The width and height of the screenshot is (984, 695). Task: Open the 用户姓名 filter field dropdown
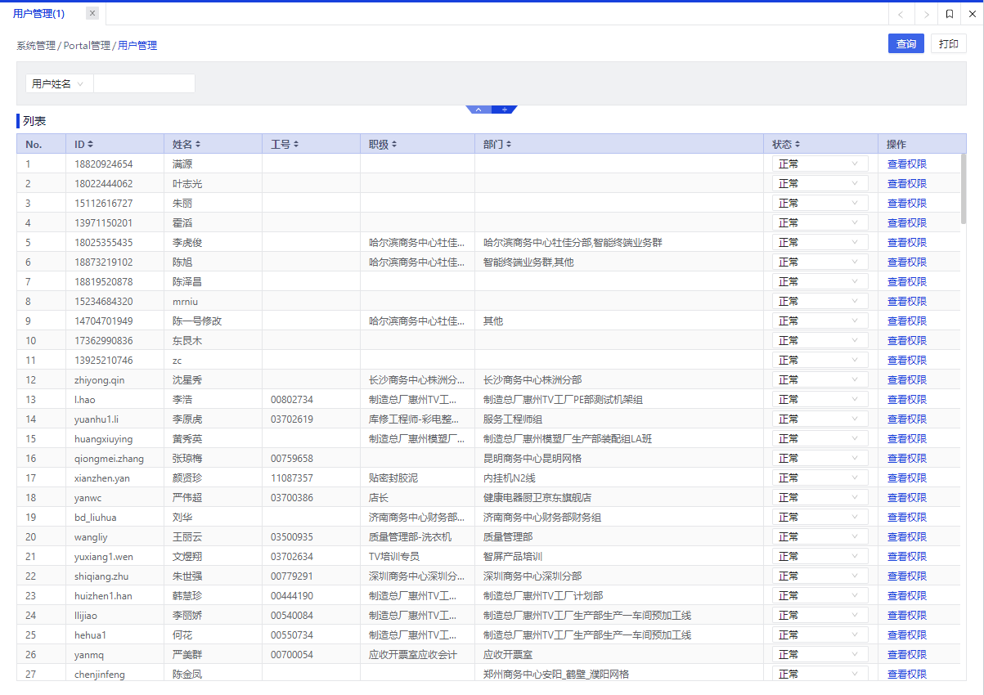pos(59,83)
